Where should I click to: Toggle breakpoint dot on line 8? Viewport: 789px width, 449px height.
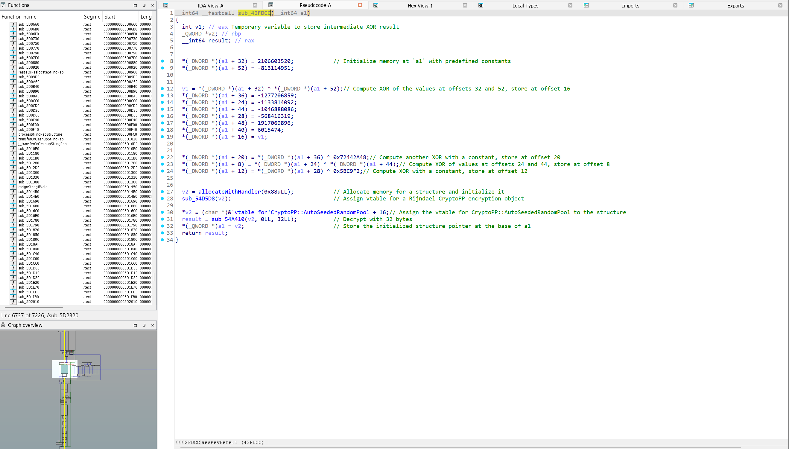162,61
